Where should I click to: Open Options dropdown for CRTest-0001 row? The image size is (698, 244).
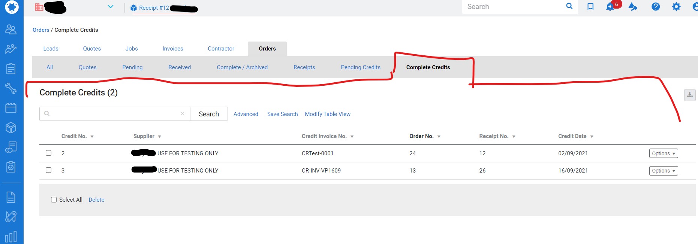pyautogui.click(x=664, y=153)
